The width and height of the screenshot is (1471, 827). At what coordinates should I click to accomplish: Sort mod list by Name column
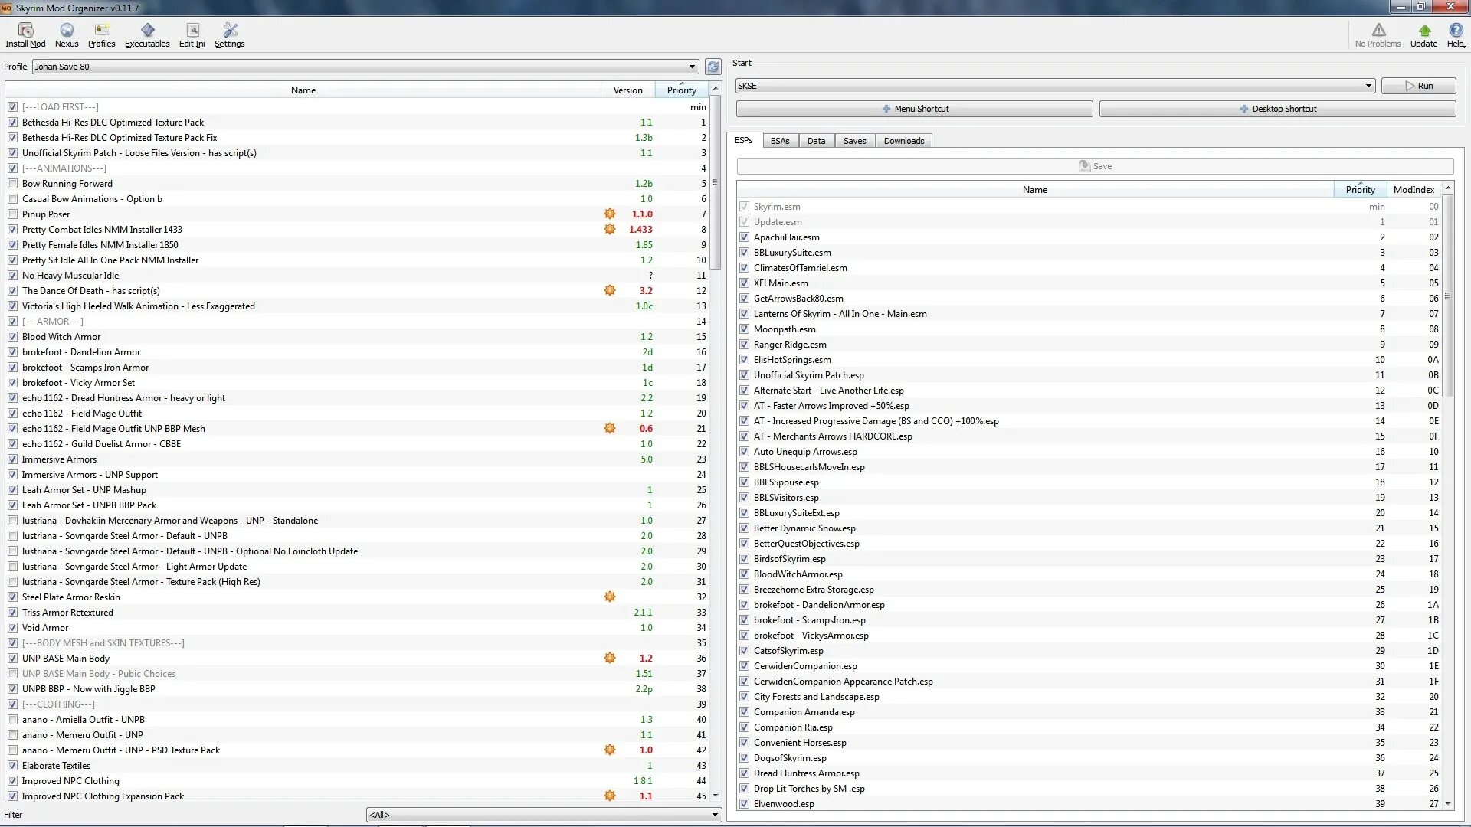(303, 90)
